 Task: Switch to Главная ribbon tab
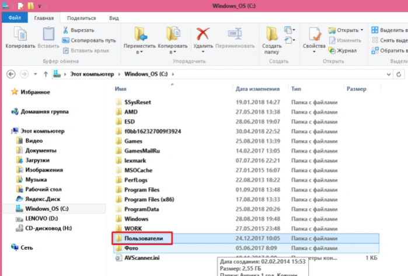pos(44,18)
